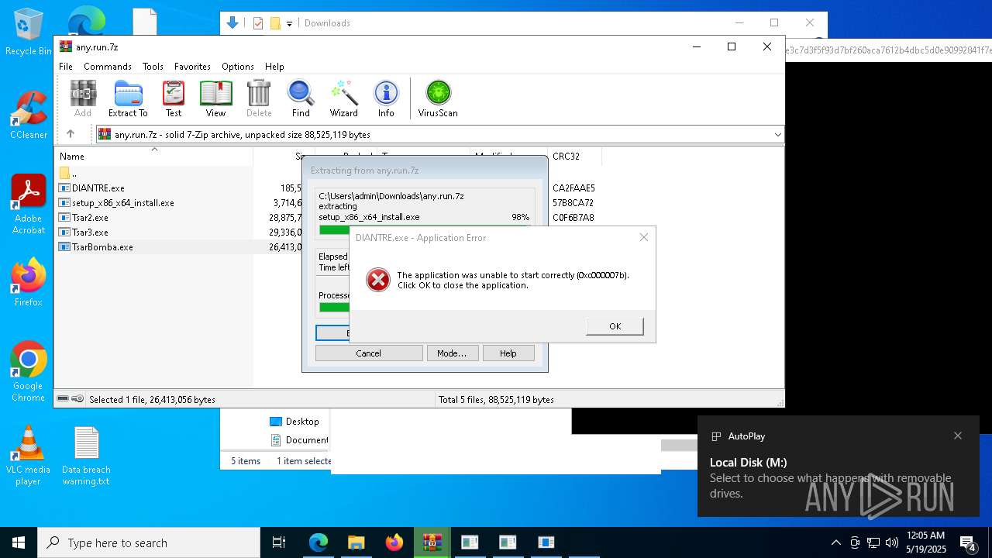Expand the archive path dropdown arrow
This screenshot has width=992, height=558.
tap(777, 135)
